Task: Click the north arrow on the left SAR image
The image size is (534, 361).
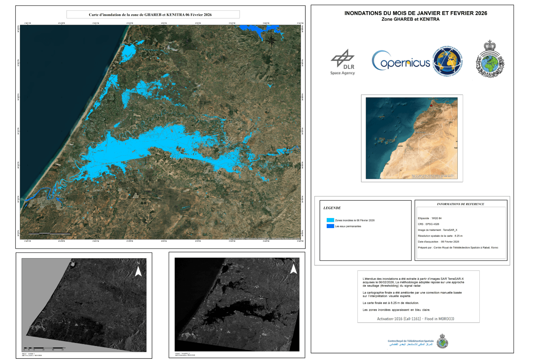Action: click(x=138, y=270)
